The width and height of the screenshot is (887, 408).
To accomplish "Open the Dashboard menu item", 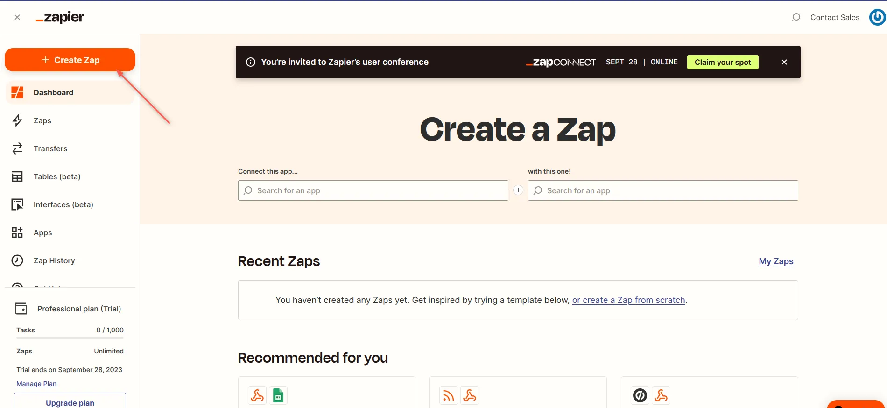I will (x=70, y=92).
